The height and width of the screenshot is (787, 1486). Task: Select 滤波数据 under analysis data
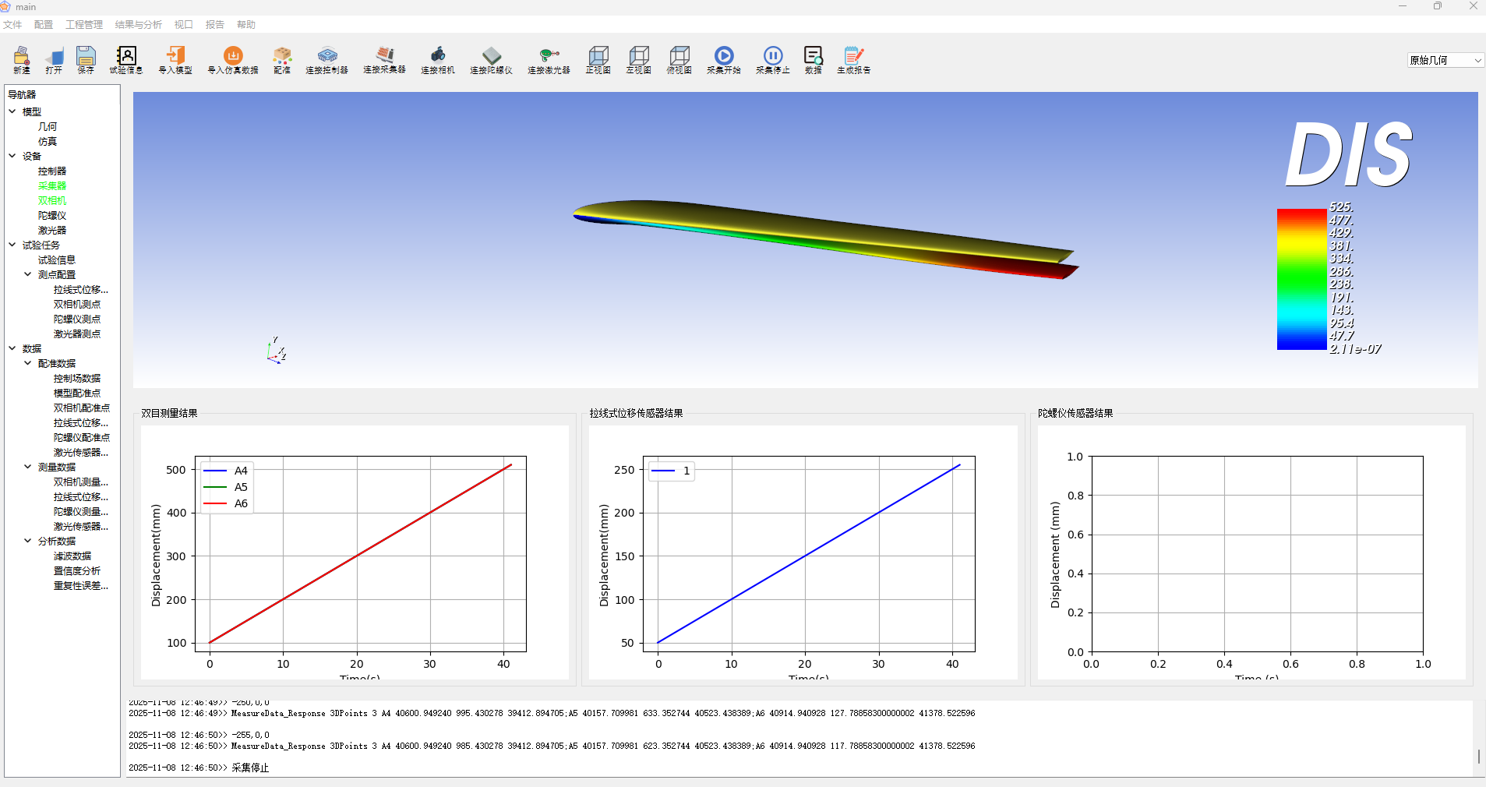coord(72,556)
